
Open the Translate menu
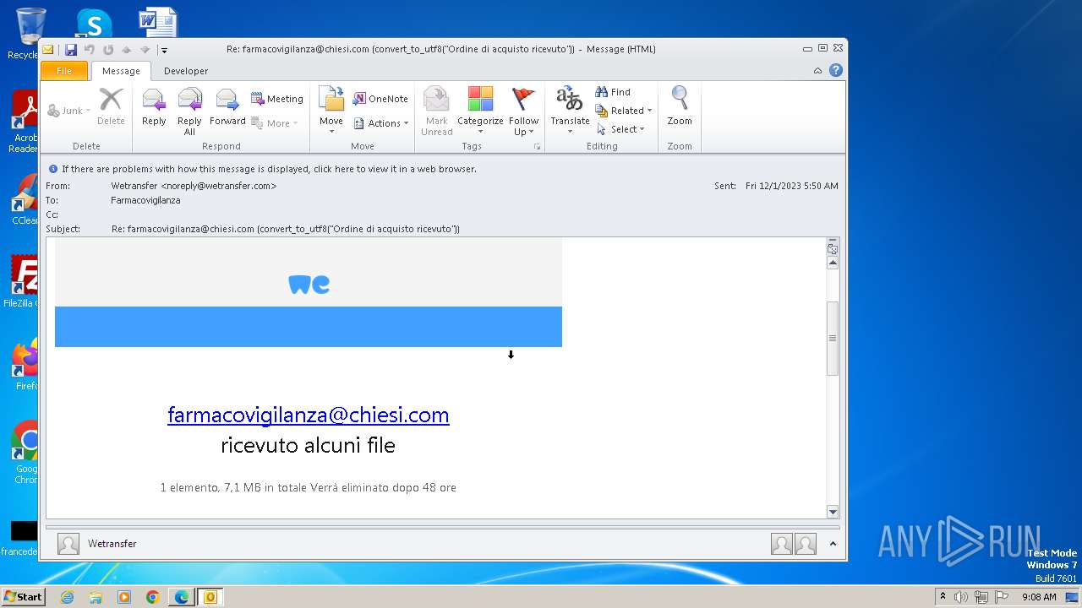(570, 111)
